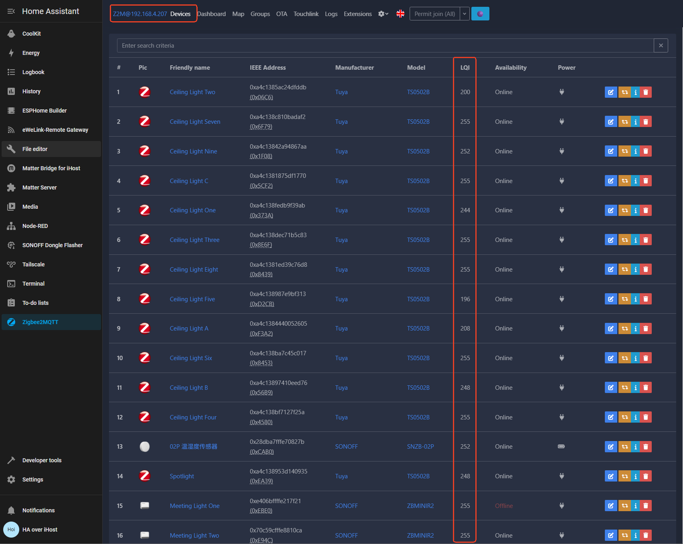Toggle the purple theme button
Image resolution: width=683 pixels, height=544 pixels.
[x=480, y=14]
